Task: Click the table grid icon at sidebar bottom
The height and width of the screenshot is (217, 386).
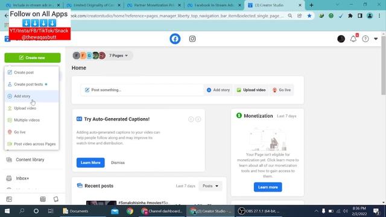Action: click(x=43, y=200)
